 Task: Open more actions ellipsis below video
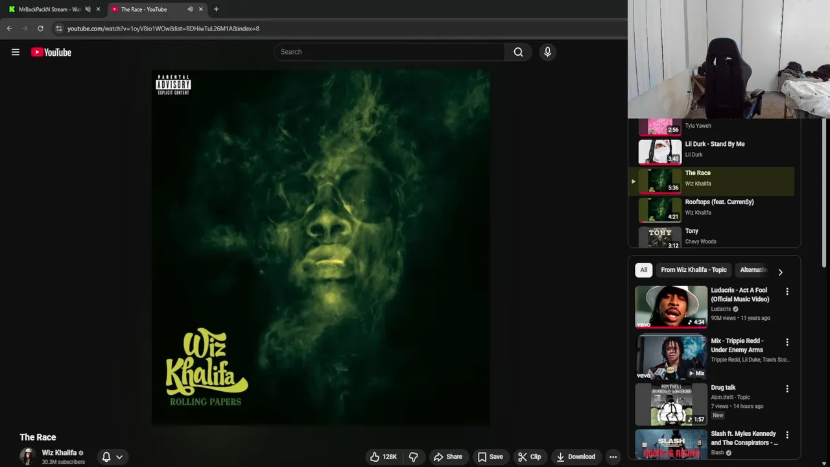613,457
